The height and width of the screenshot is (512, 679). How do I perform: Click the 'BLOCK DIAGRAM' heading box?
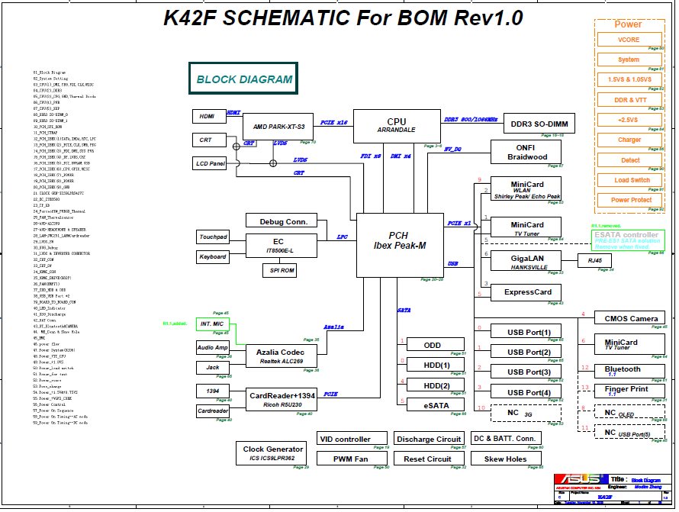(x=243, y=79)
